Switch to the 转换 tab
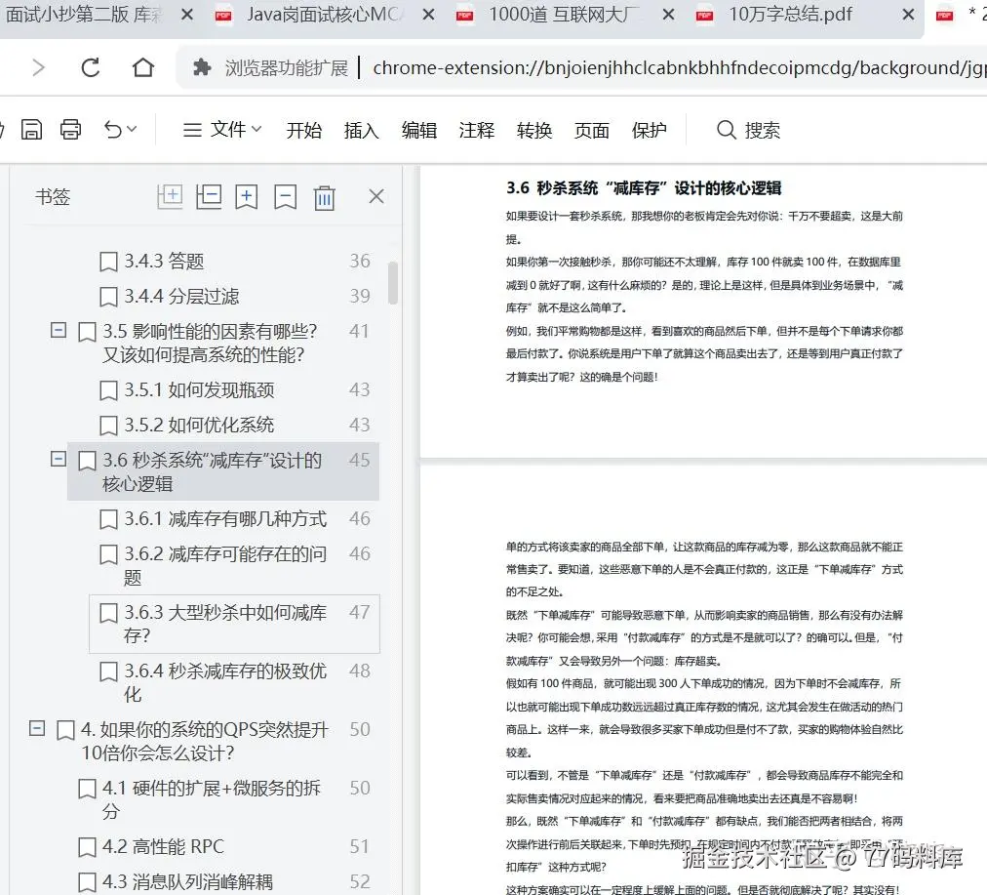 pos(534,131)
